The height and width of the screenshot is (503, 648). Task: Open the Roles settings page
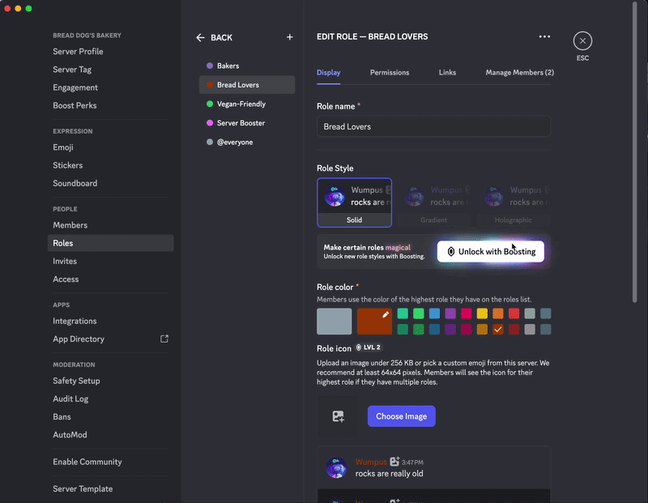click(110, 243)
